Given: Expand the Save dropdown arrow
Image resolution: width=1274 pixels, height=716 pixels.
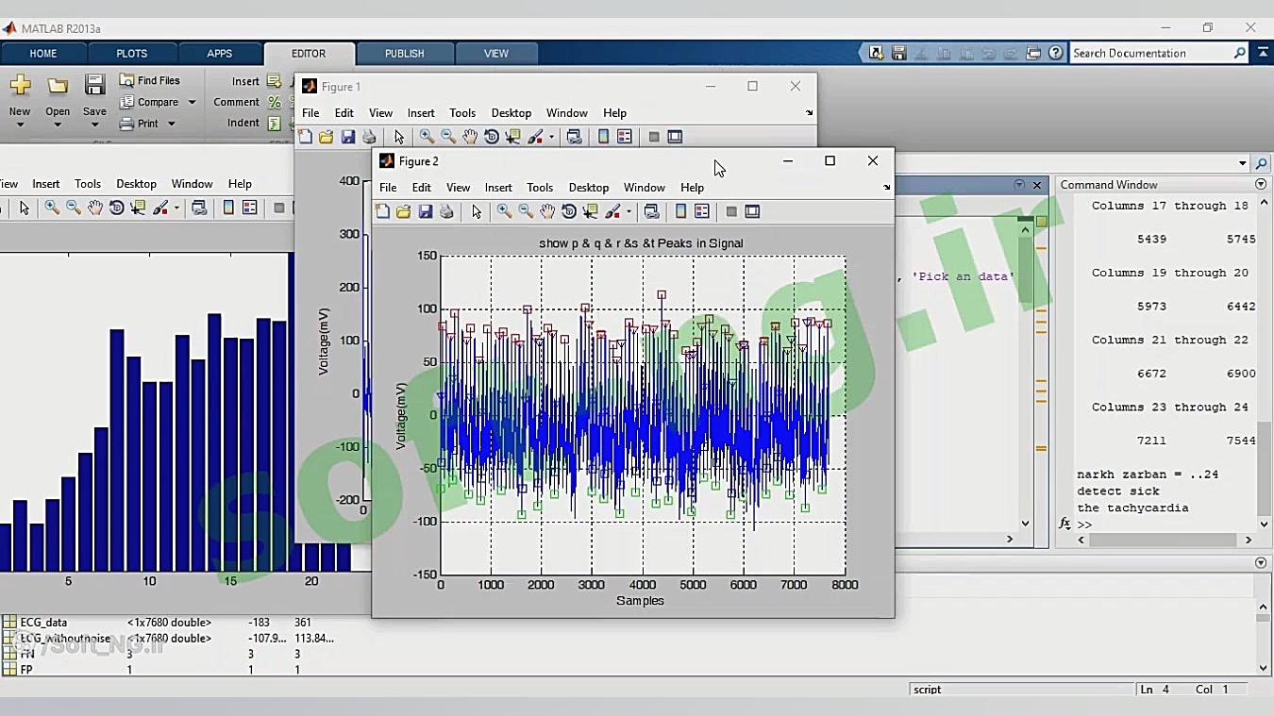Looking at the screenshot, I should pos(94,125).
